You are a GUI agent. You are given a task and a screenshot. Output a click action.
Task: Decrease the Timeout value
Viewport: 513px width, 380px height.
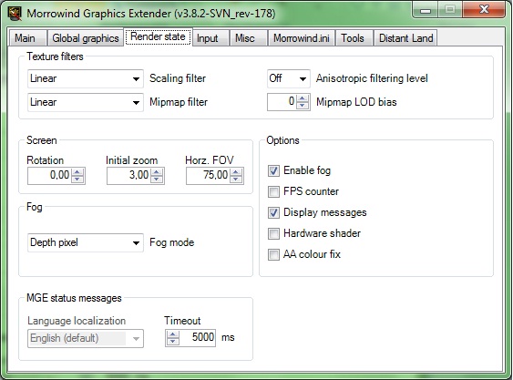coord(172,342)
